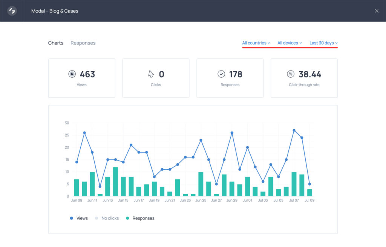386x247 pixels.
Task: Open the Last 30 days date range selector
Action: (x=322, y=43)
